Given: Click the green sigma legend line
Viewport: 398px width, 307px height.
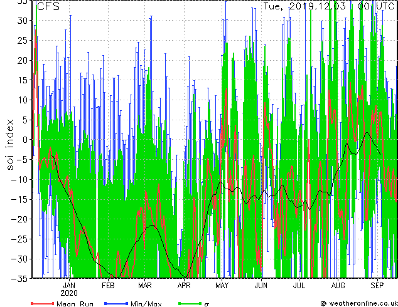Looking at the screenshot, I should [190, 303].
